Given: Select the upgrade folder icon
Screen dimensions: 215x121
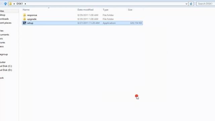Looking at the screenshot, I should tap(25, 19).
